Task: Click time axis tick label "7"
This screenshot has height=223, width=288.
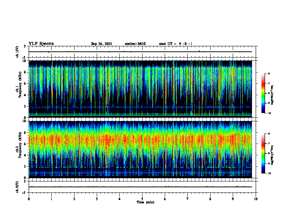Action: tap(188, 199)
